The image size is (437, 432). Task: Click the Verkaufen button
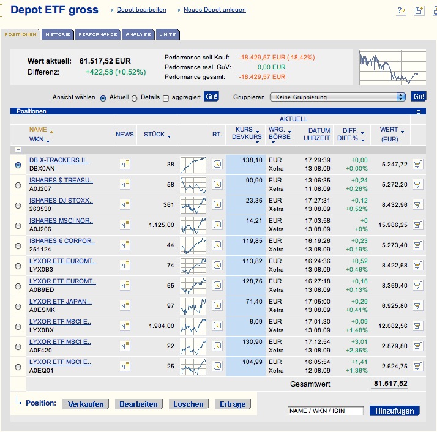tap(86, 404)
